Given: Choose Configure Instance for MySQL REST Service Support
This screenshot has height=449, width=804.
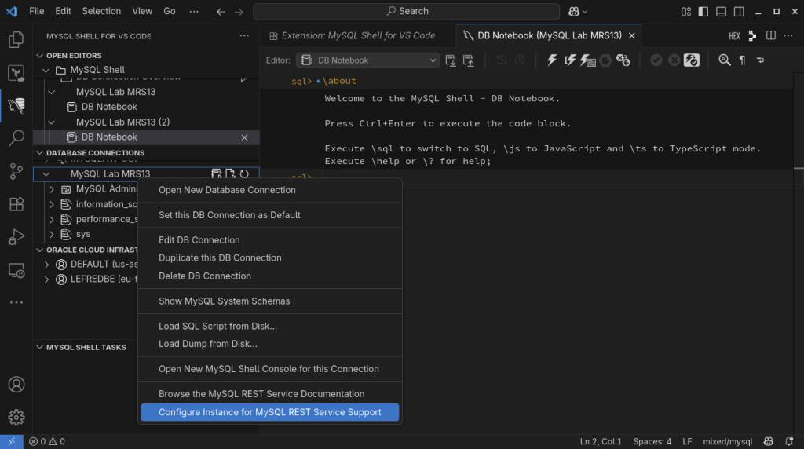Looking at the screenshot, I should coord(270,412).
